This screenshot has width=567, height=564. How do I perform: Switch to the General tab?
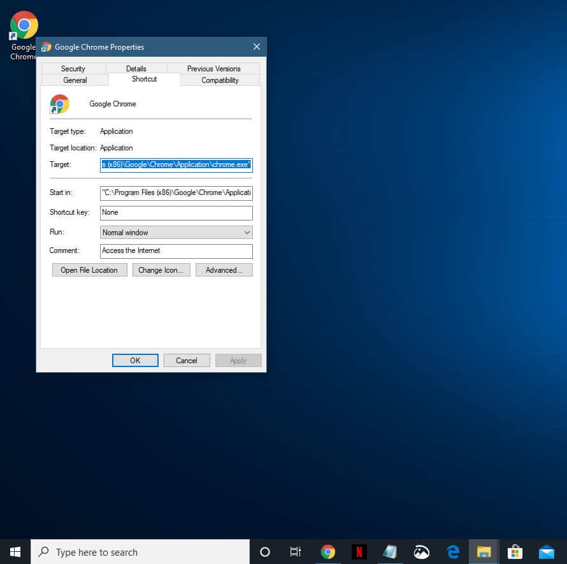click(75, 80)
